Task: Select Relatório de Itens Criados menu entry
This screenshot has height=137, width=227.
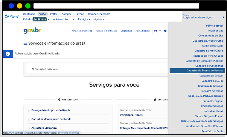Action: tap(208, 56)
